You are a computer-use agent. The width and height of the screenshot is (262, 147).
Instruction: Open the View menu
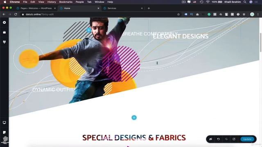point(41,2)
